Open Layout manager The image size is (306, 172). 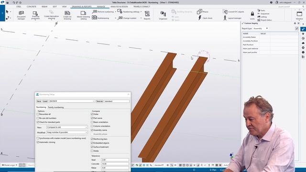click(x=232, y=18)
